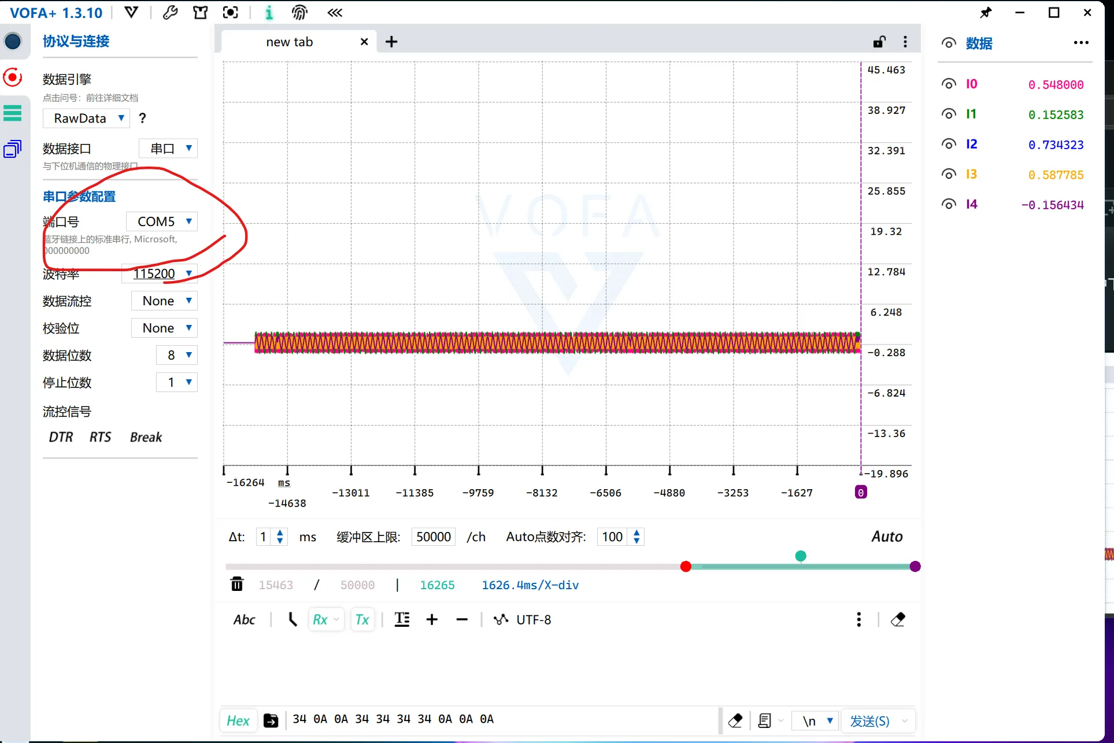Open the RawData engine dropdown
Image resolution: width=1114 pixels, height=743 pixels.
pos(86,118)
